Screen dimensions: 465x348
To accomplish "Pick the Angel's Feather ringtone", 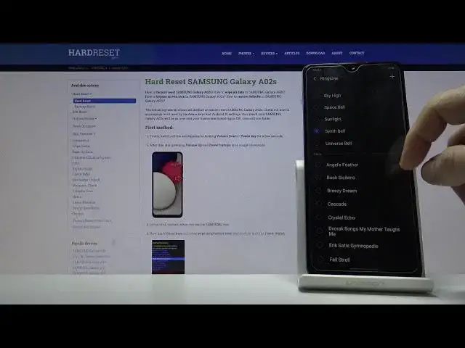I will point(342,165).
